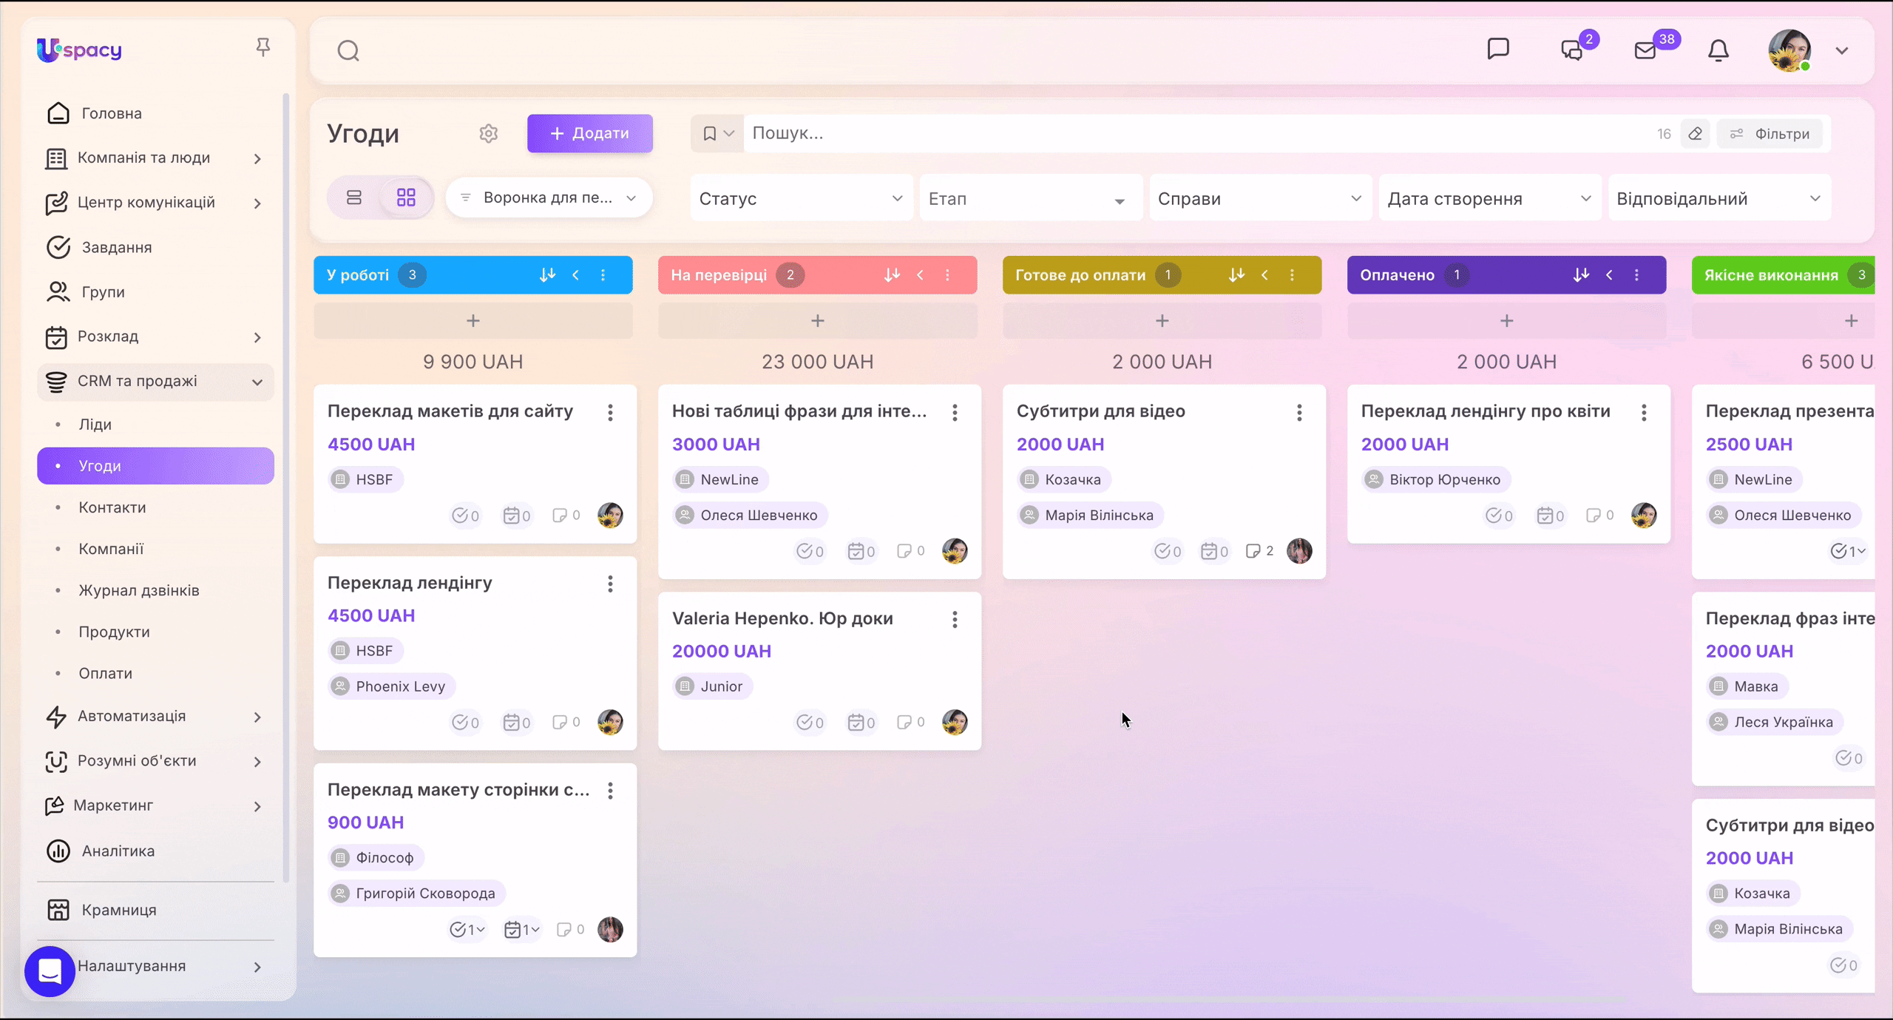Click Марія Вілінська contact tag on Субтитри card

[1090, 515]
